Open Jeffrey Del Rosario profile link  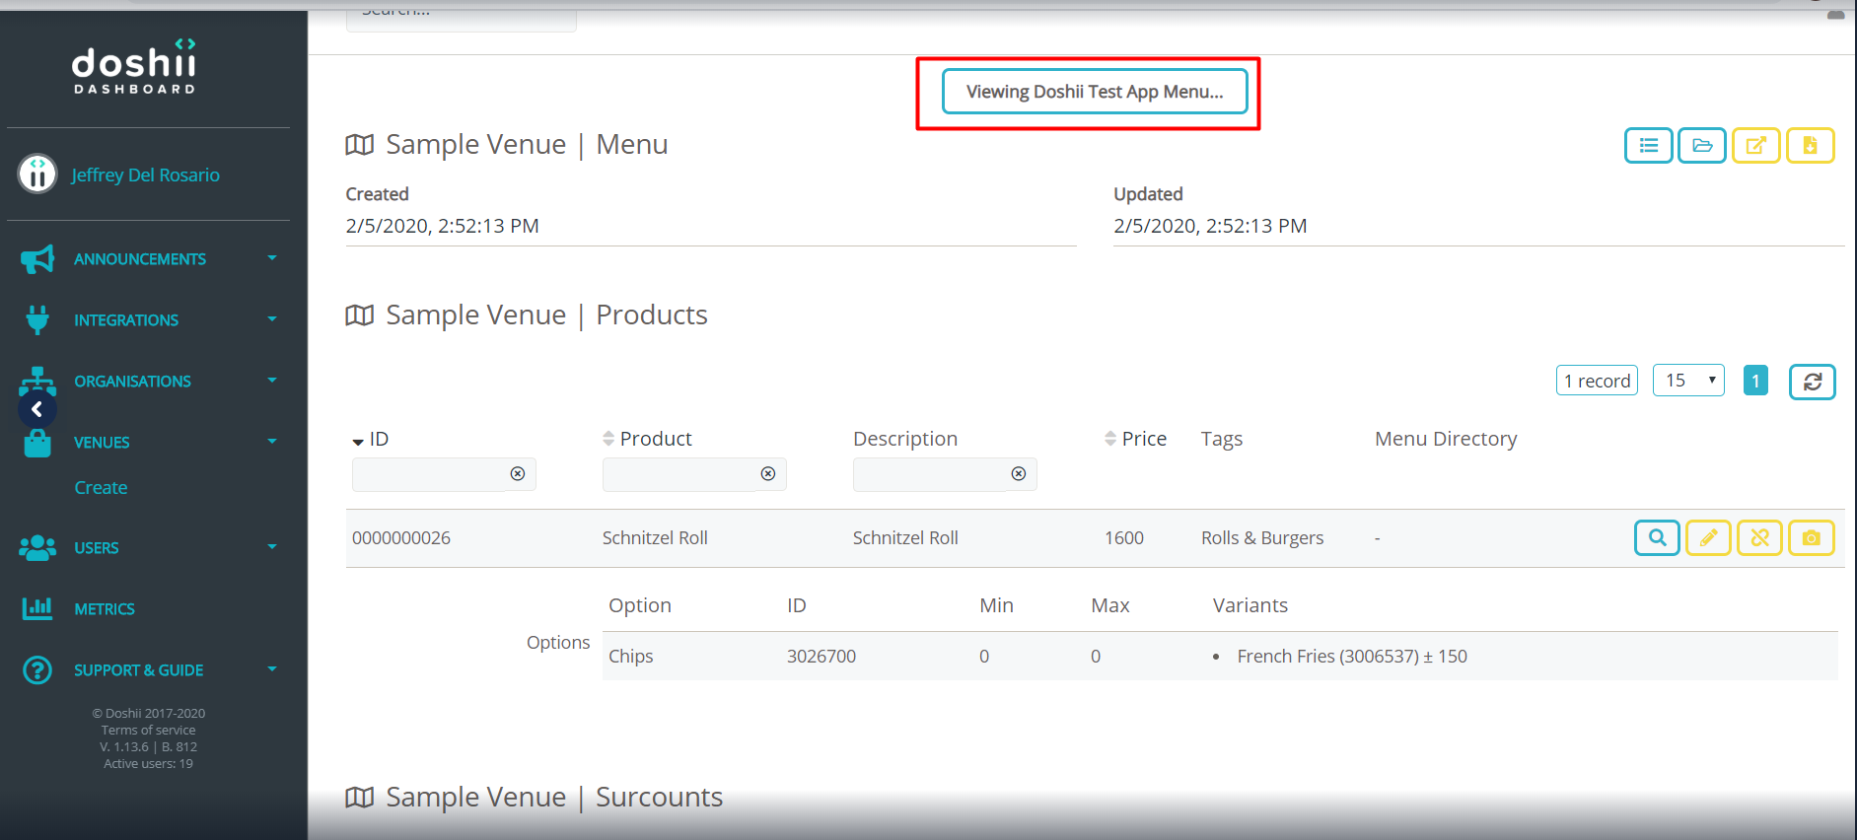(x=145, y=175)
